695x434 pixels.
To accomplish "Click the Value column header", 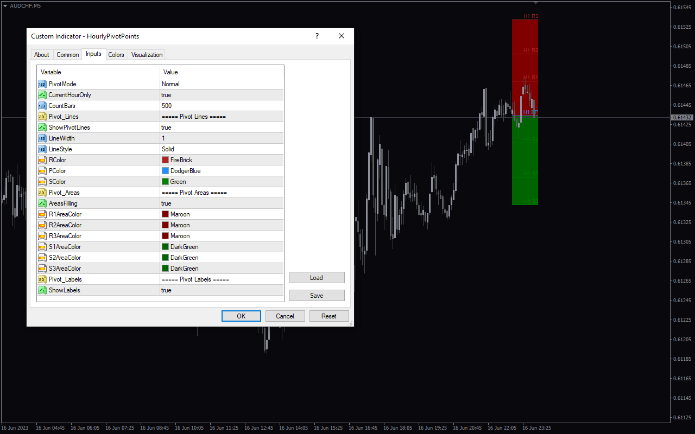I will 222,72.
